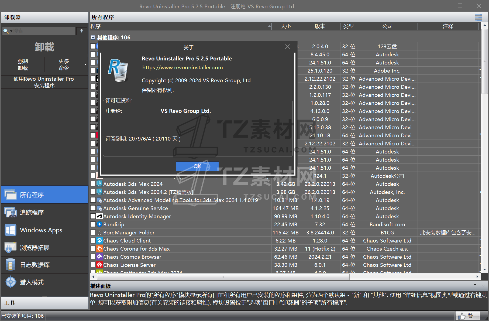Image resolution: width=489 pixels, height=321 pixels.
Task: Click the 3ds Max 2024.2 [TZ精简版] icon
Action: 99,192
